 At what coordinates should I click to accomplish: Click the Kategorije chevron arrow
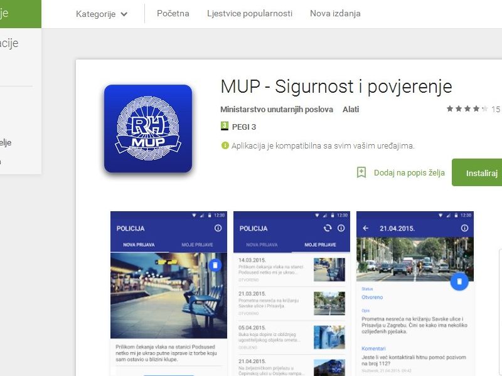click(x=124, y=14)
